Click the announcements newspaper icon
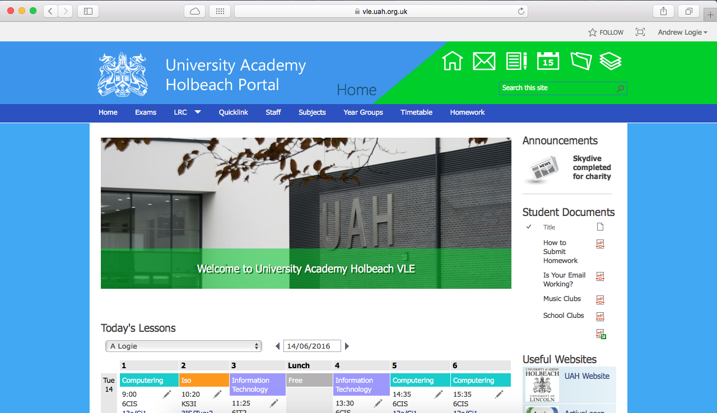Screen dimensions: 717x413 [541, 168]
